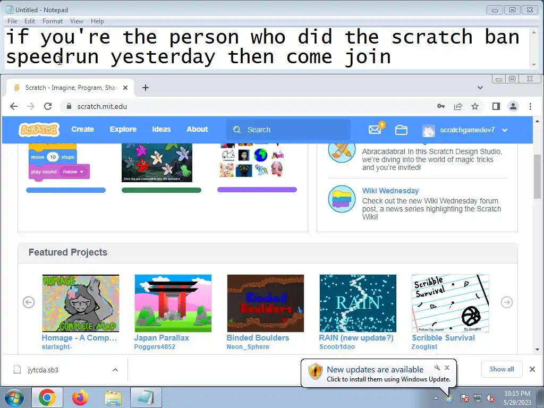The height and width of the screenshot is (408, 544).
Task: Open Chrome's three-dot menu
Action: coord(530,106)
